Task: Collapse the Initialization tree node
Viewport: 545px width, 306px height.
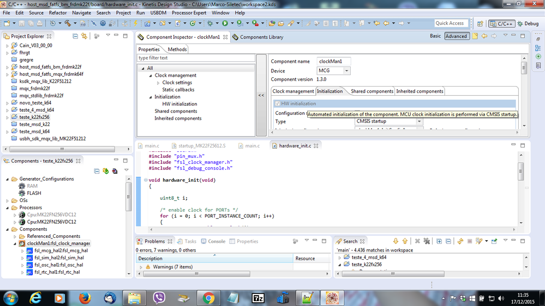Action: [x=151, y=97]
